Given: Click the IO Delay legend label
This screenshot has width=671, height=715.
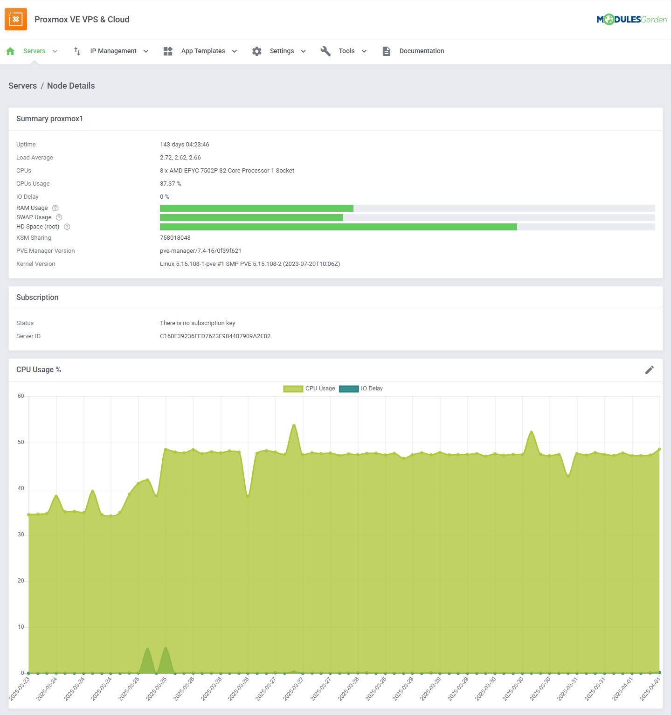Looking at the screenshot, I should point(372,389).
